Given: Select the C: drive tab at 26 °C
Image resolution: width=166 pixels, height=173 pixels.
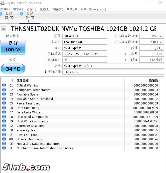Looking at the screenshot, I should point(9,17).
